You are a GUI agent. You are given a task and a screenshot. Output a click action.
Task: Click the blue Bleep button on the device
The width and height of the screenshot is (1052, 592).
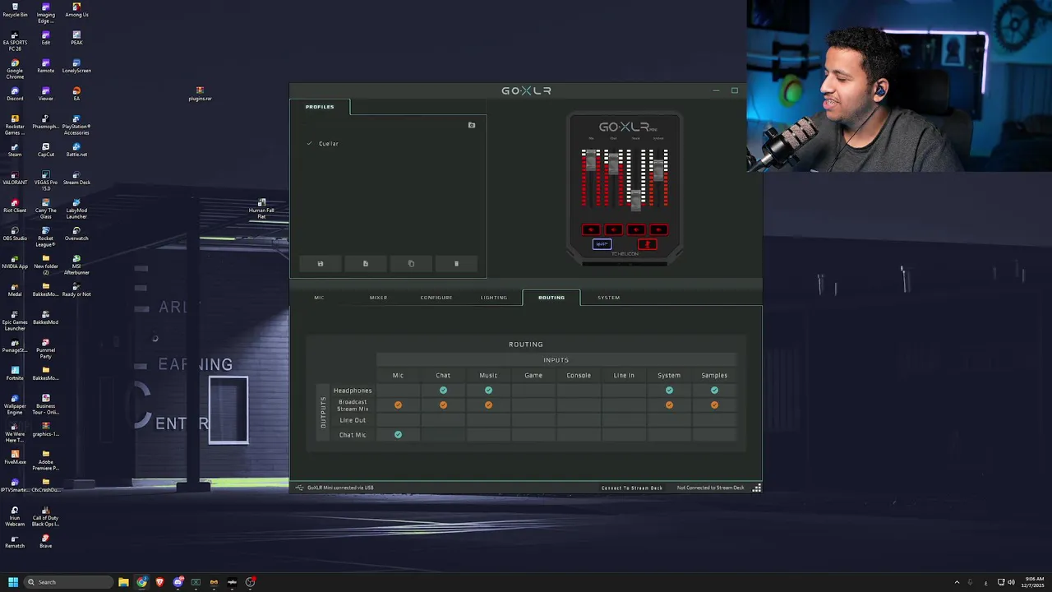(602, 244)
